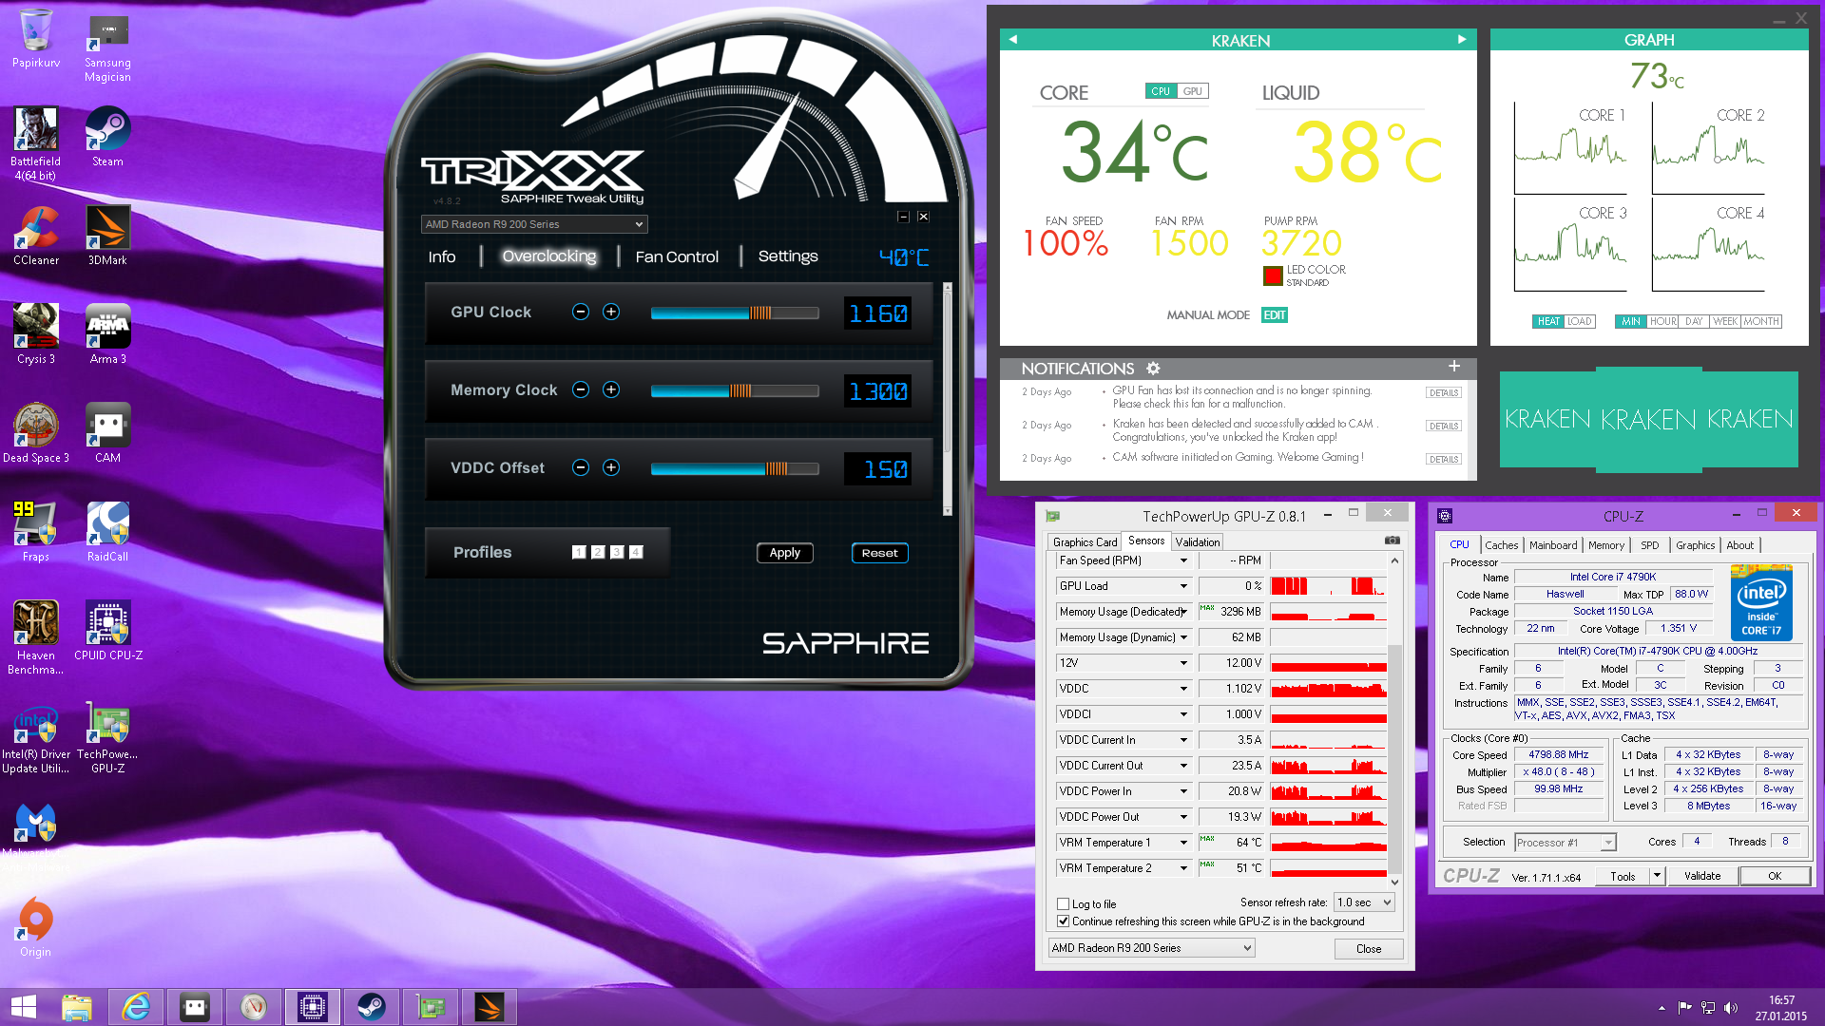Click the plus icon in Notifications header
Image resolution: width=1825 pixels, height=1026 pixels.
1454,367
